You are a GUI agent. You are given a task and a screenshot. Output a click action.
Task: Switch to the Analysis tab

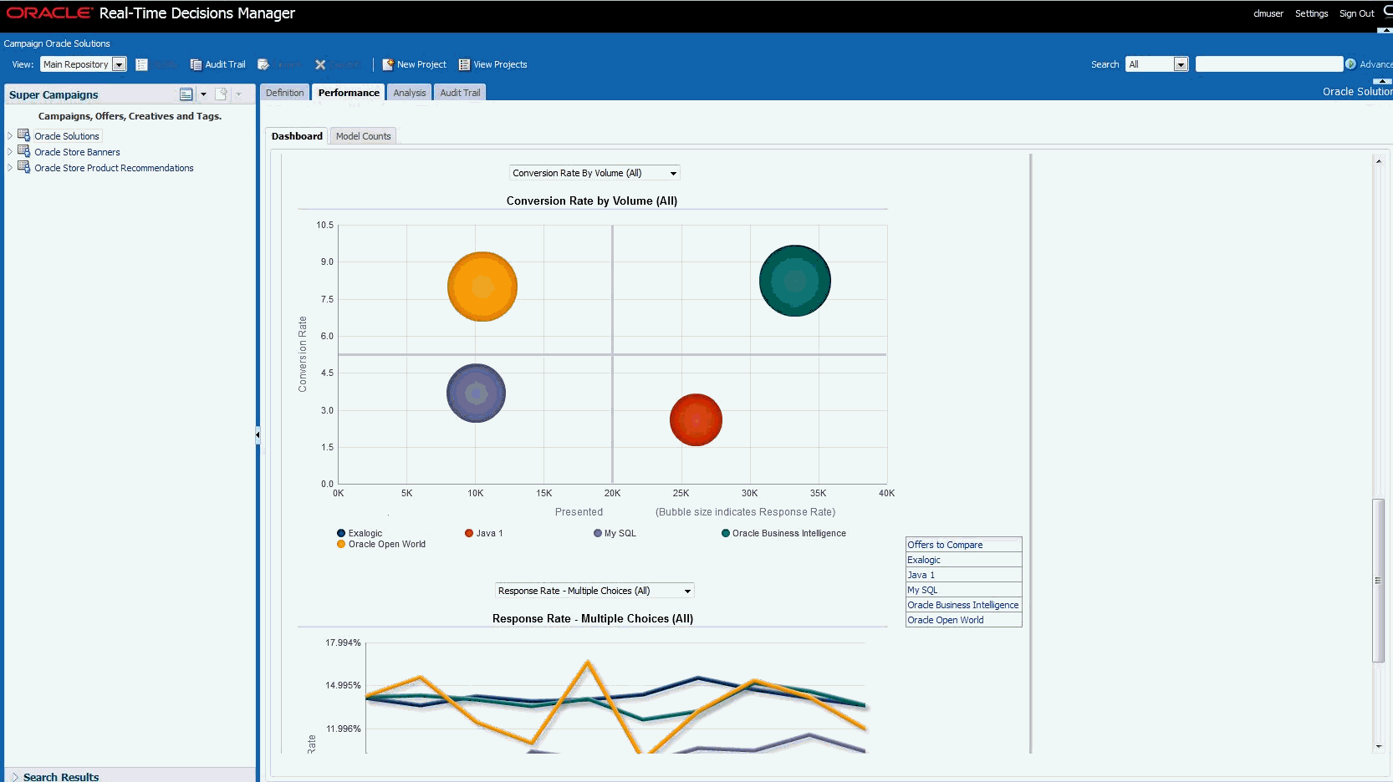(410, 93)
